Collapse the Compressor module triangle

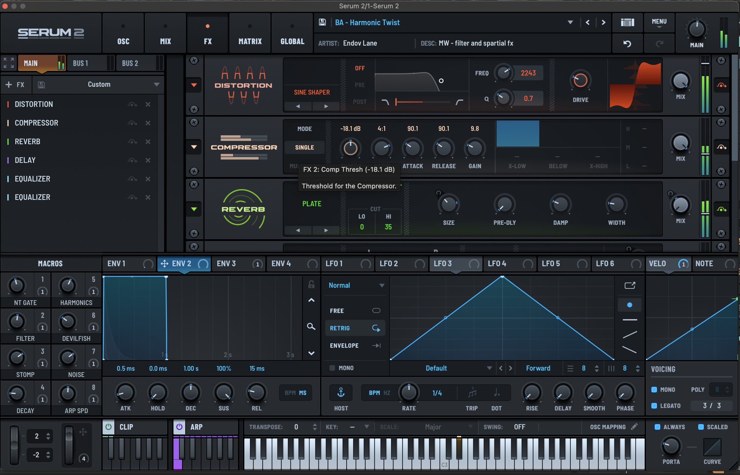pyautogui.click(x=194, y=147)
